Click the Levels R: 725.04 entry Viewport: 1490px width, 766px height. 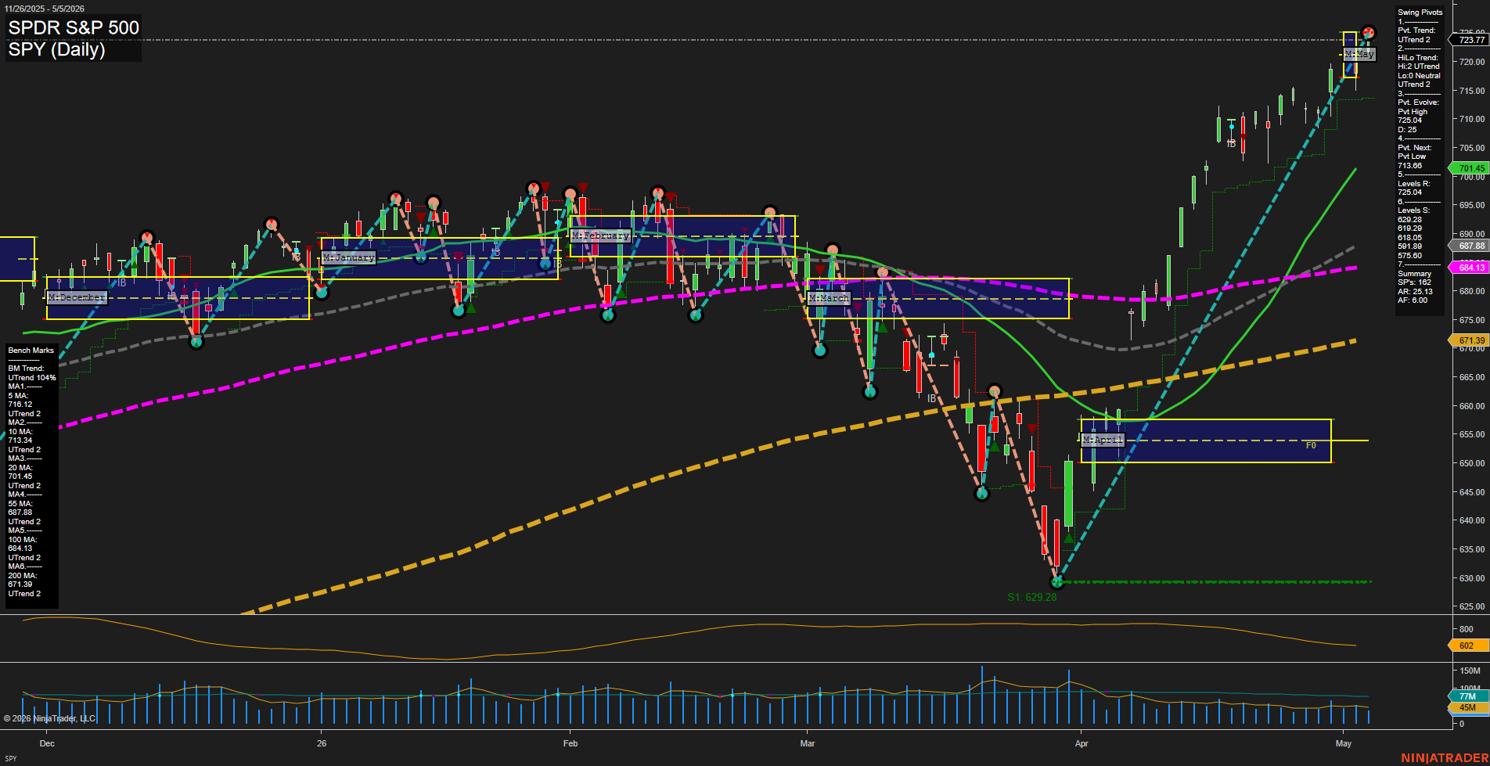(1414, 188)
